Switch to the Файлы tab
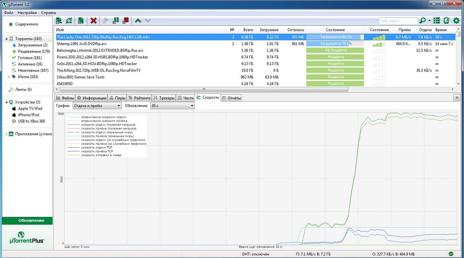The width and height of the screenshot is (464, 258). [65, 98]
